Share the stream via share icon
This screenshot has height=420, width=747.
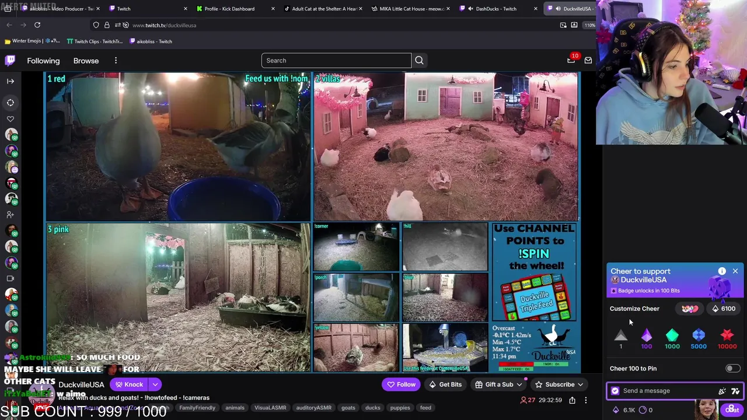click(x=572, y=400)
